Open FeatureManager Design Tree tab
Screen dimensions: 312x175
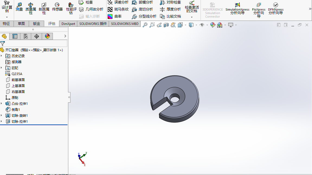click(4, 36)
